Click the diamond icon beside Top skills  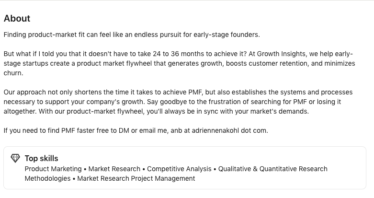[15, 158]
